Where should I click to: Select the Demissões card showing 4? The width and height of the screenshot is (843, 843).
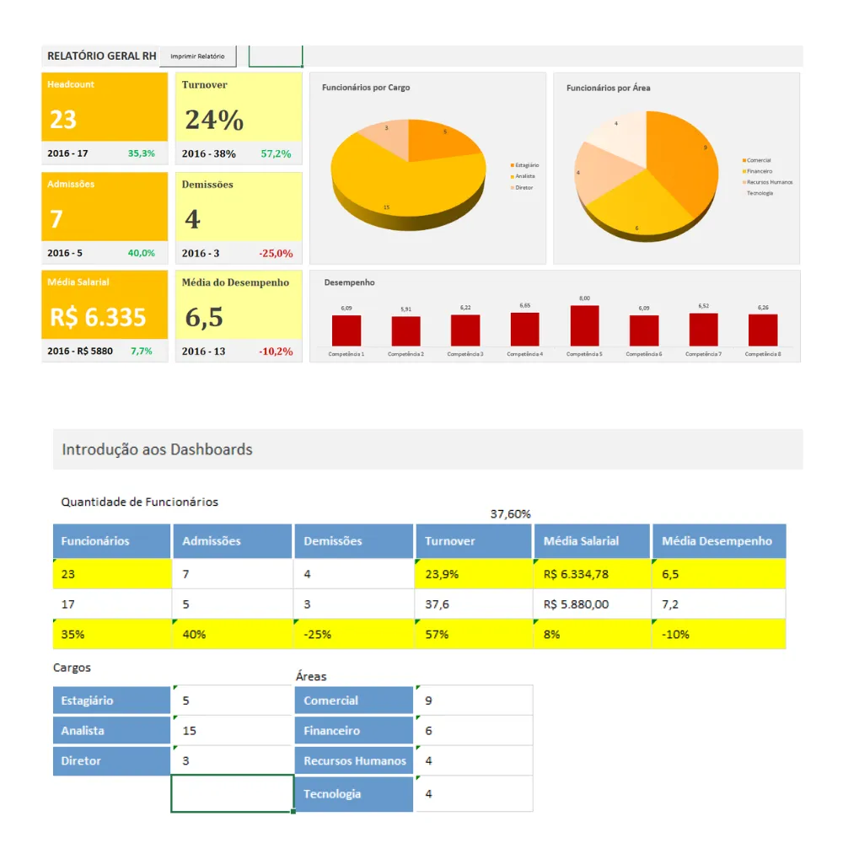click(x=239, y=217)
